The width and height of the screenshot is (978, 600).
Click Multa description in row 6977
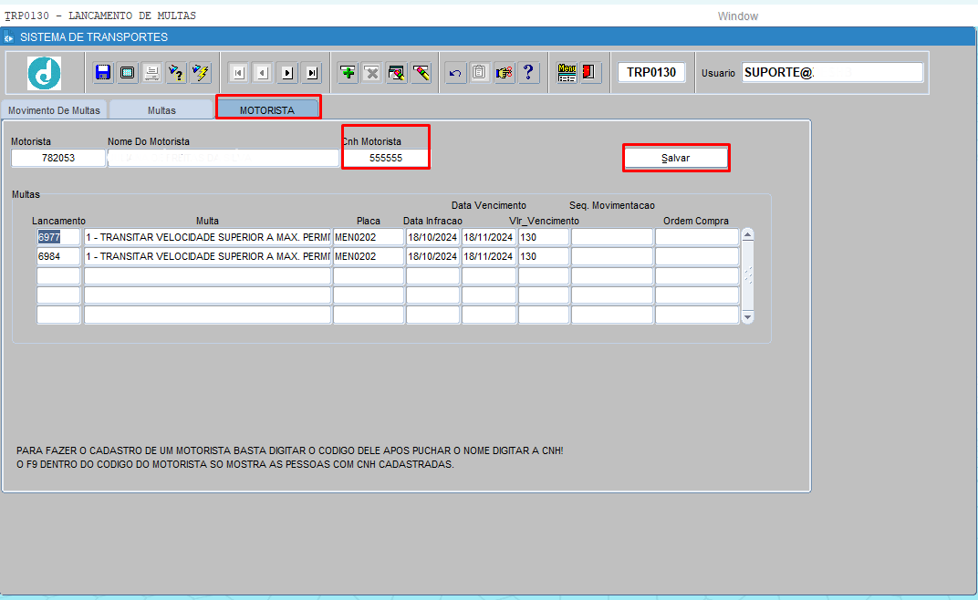pos(208,237)
